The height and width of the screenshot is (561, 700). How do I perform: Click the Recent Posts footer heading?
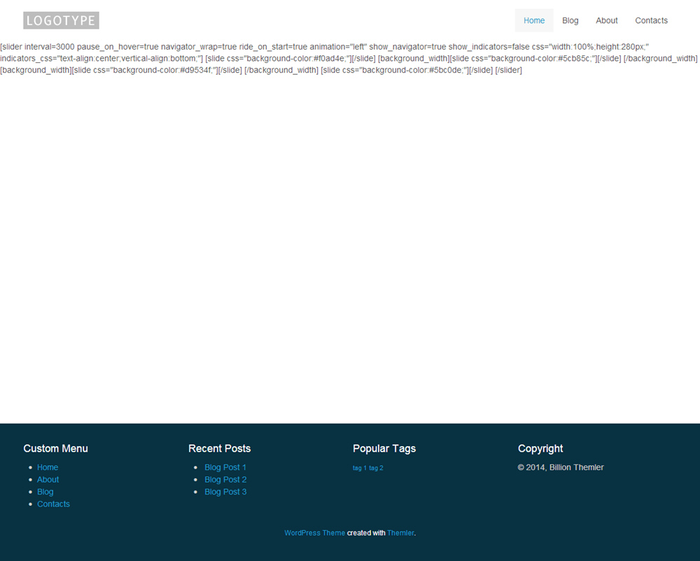point(219,448)
